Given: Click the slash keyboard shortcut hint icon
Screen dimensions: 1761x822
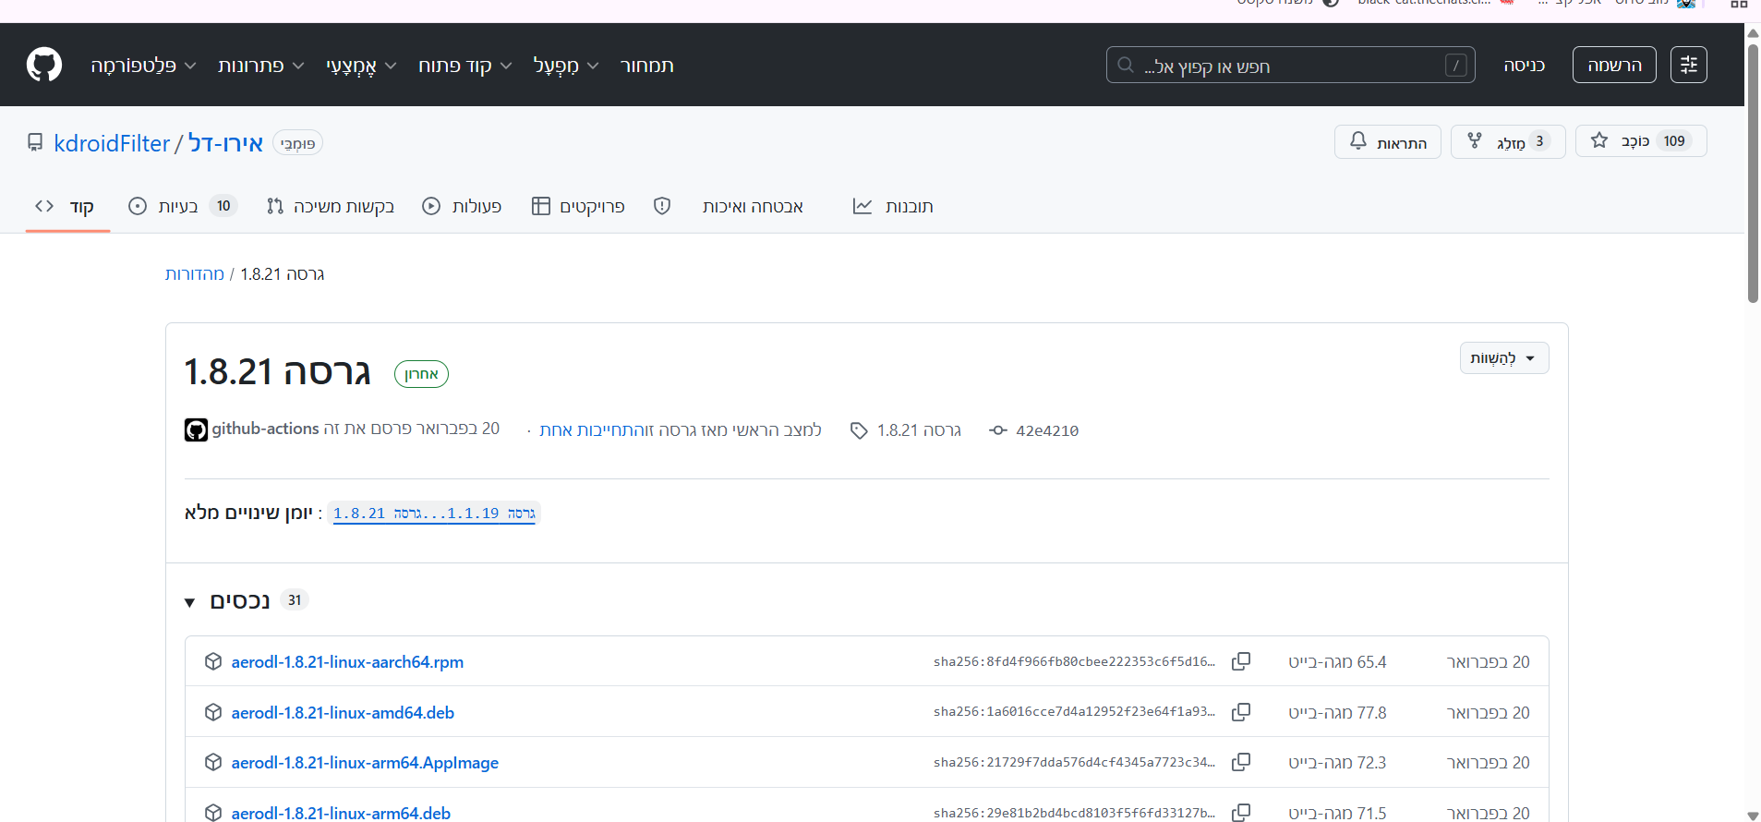Looking at the screenshot, I should pyautogui.click(x=1455, y=66).
